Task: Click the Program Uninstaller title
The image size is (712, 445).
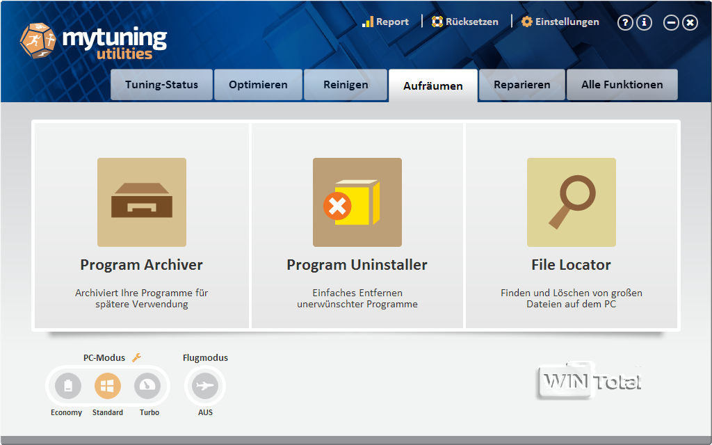Action: pyautogui.click(x=357, y=265)
